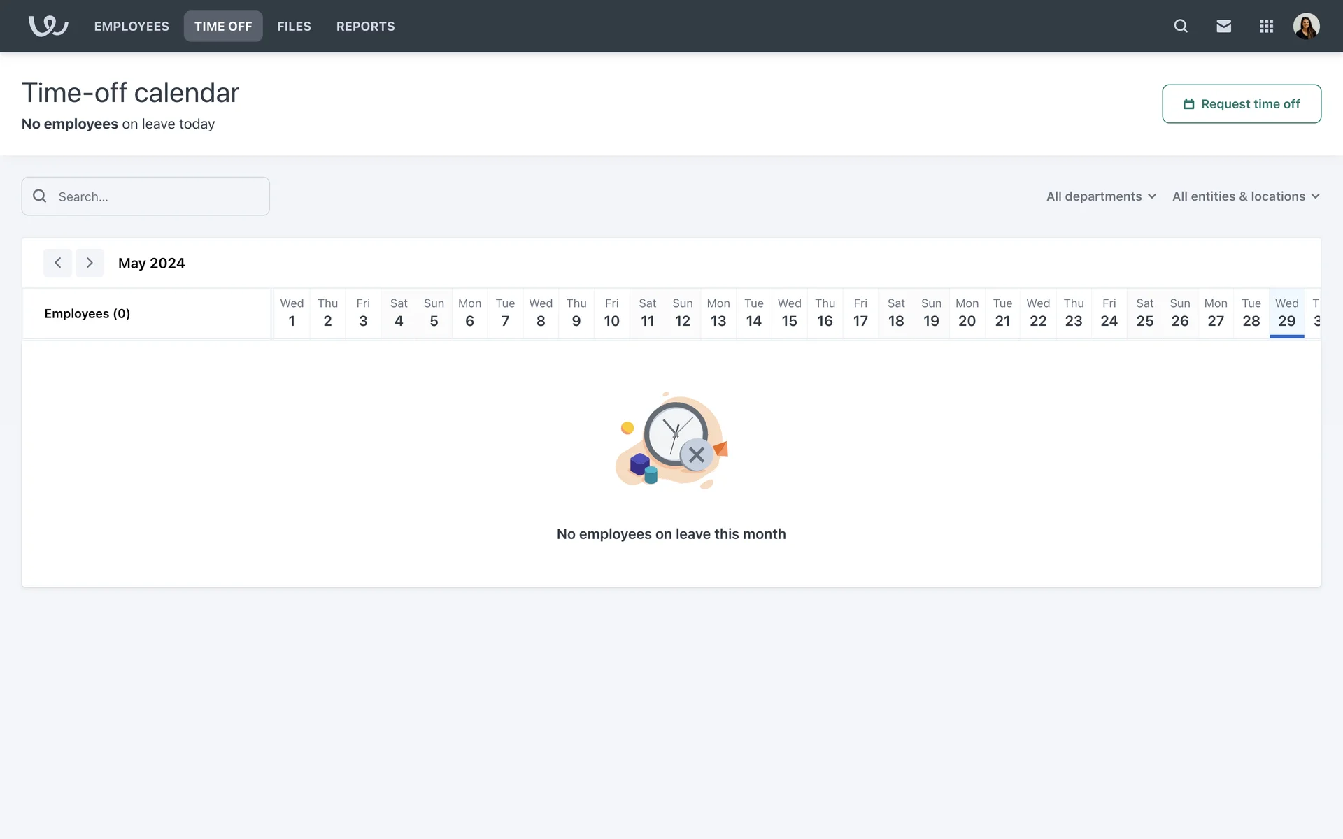1343x839 pixels.
Task: Open the Reports menu item
Action: (365, 26)
